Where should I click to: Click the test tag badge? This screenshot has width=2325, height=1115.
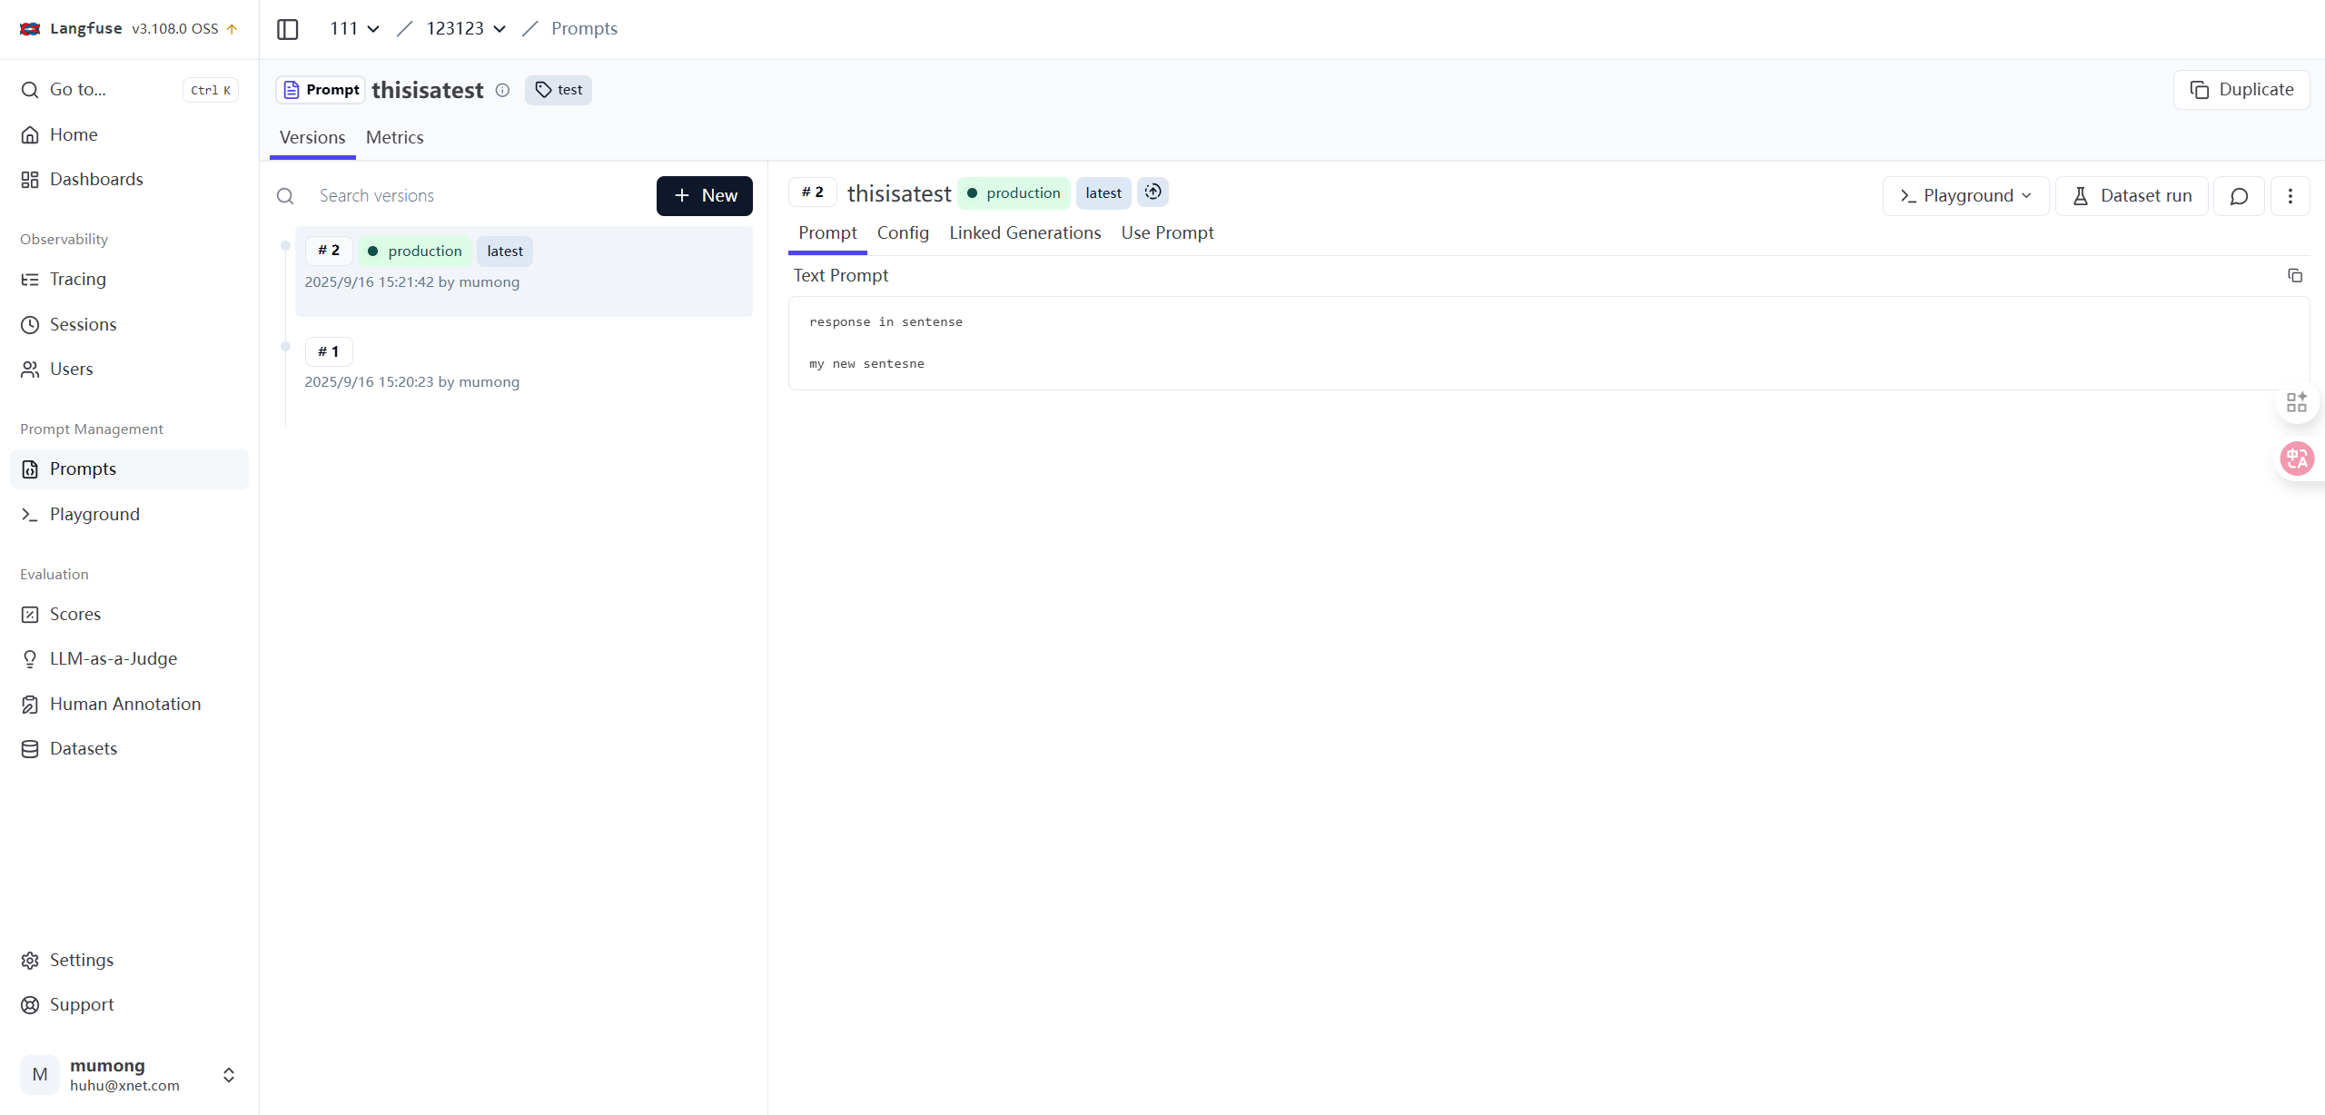tap(559, 90)
